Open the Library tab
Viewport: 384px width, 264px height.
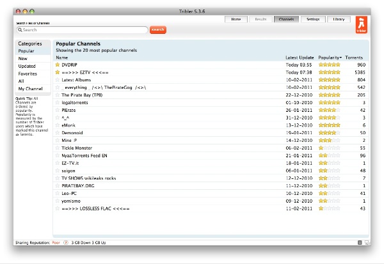click(x=339, y=19)
